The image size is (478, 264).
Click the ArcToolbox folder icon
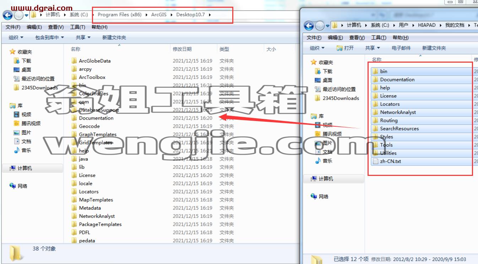[x=74, y=77]
